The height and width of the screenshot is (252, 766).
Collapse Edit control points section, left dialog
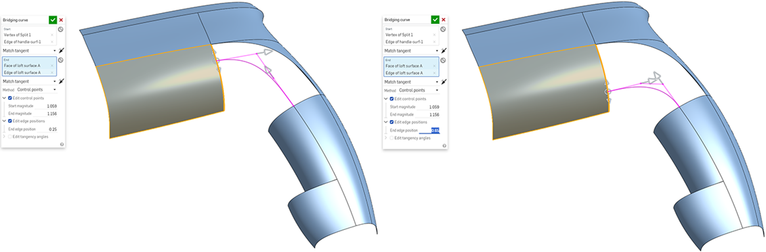point(4,98)
